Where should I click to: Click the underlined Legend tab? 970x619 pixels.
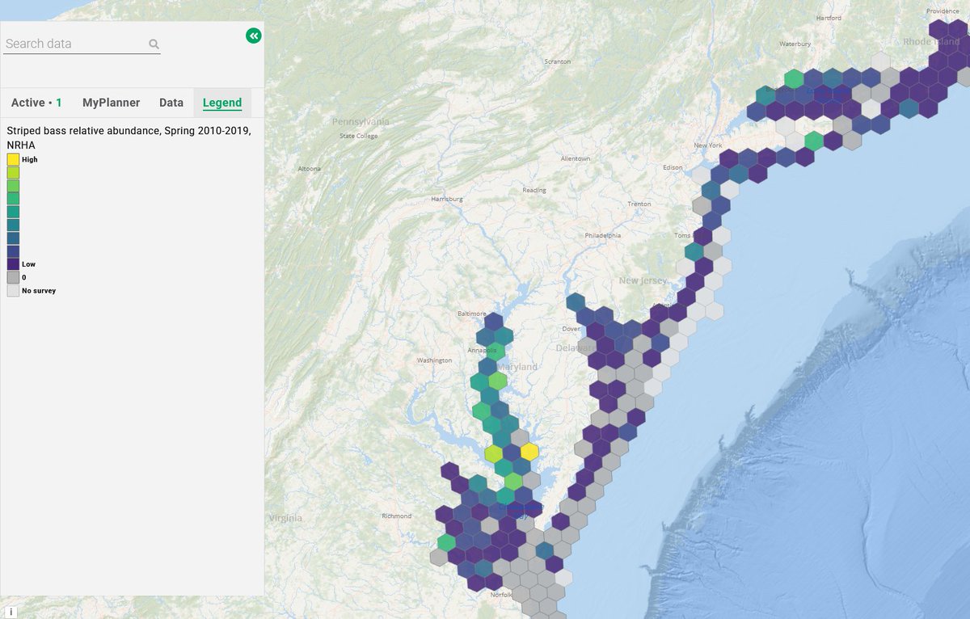point(221,103)
